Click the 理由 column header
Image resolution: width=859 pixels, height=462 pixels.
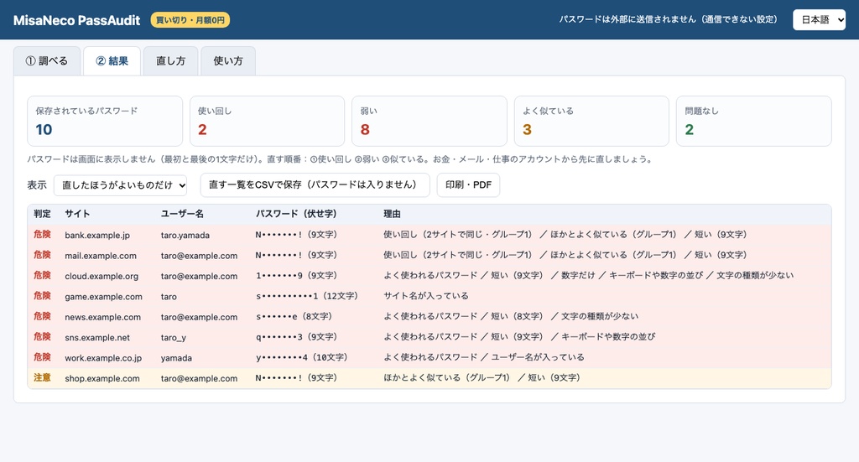[393, 214]
